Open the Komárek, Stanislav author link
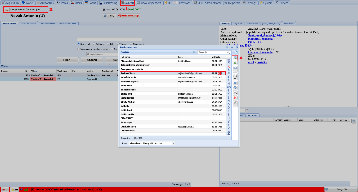Screen dimensions: 358x192 261,39
